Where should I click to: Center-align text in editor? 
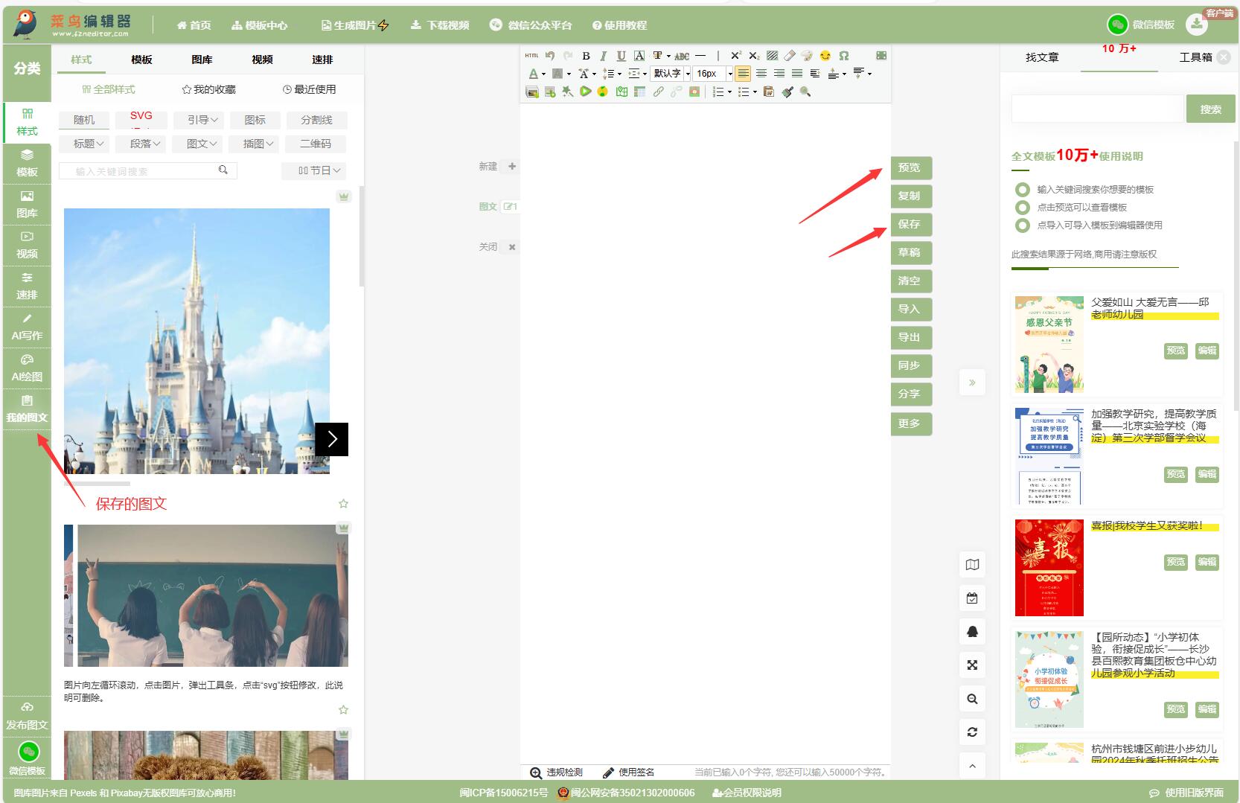[x=761, y=74]
